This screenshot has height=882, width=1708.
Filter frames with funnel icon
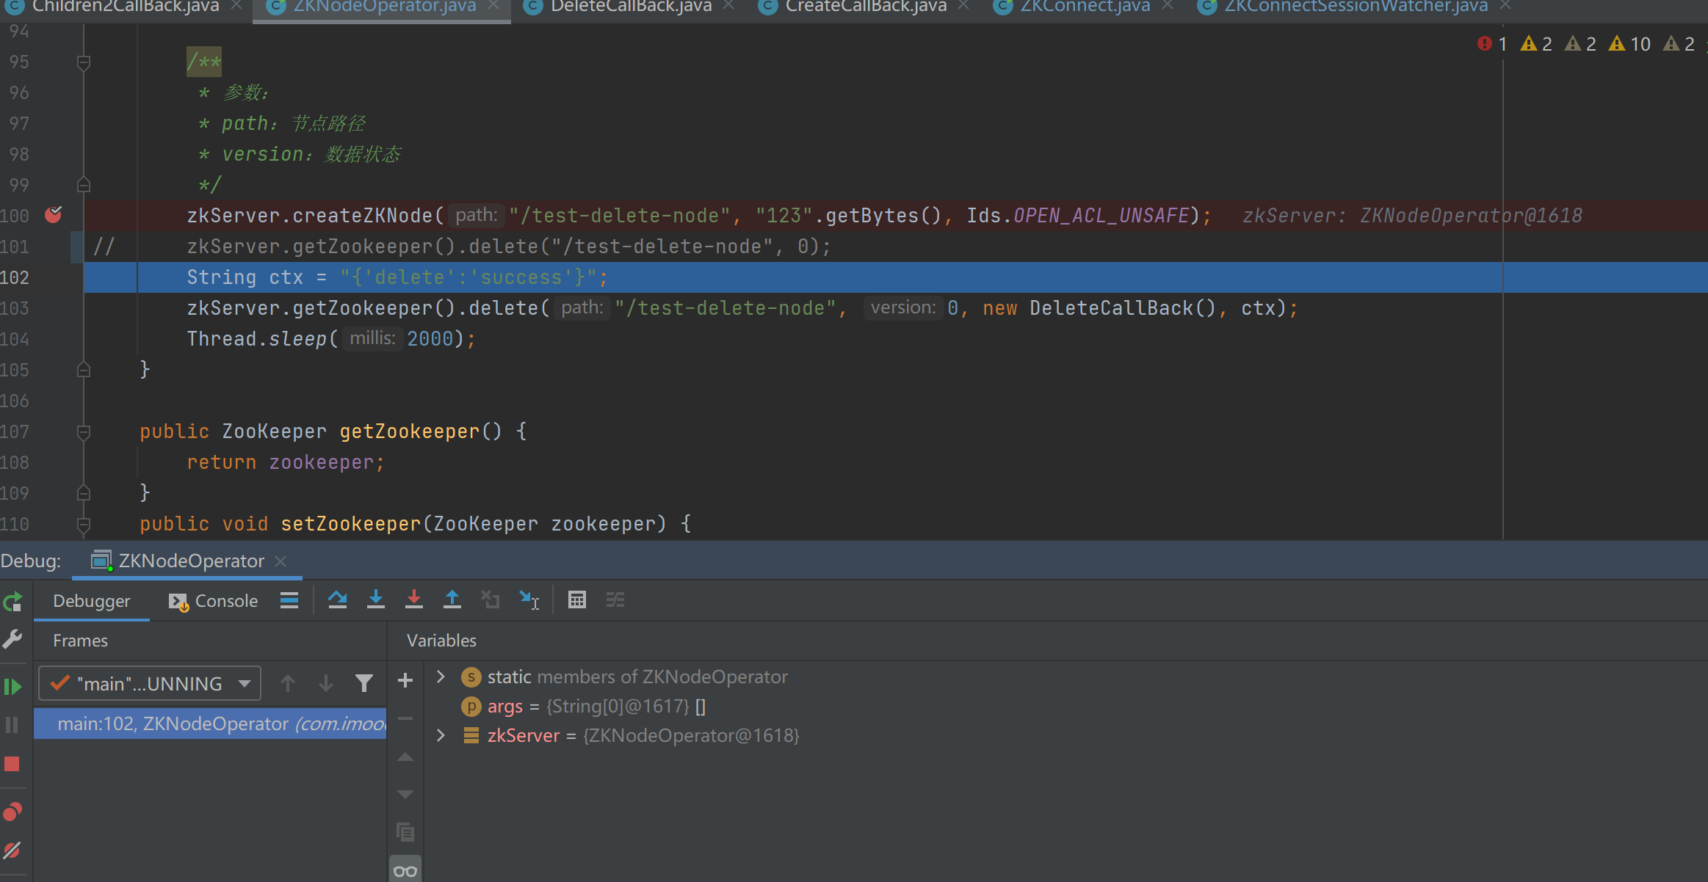364,684
